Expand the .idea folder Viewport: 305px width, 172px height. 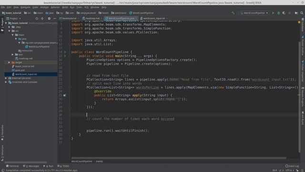(10, 27)
